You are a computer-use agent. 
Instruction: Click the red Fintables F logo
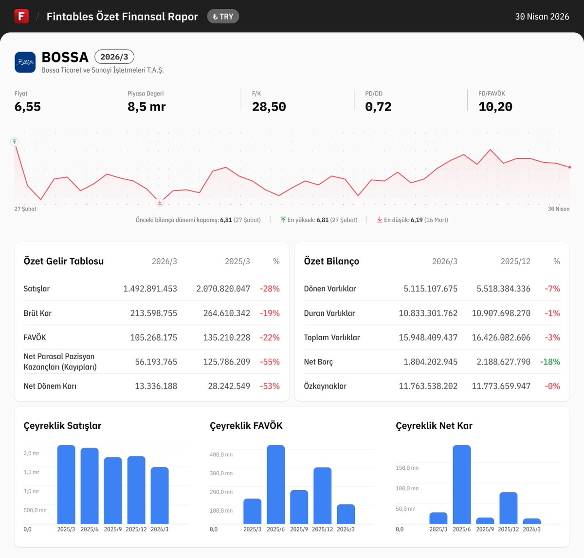(21, 16)
